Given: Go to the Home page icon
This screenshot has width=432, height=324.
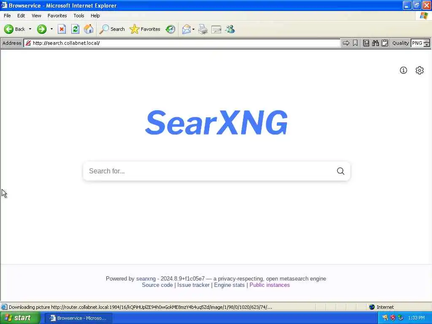Looking at the screenshot, I should click(x=89, y=29).
